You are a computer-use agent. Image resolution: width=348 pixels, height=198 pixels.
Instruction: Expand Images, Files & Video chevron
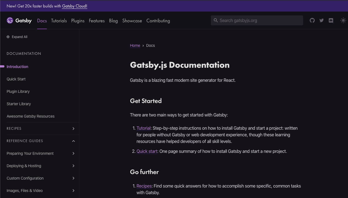pyautogui.click(x=74, y=191)
